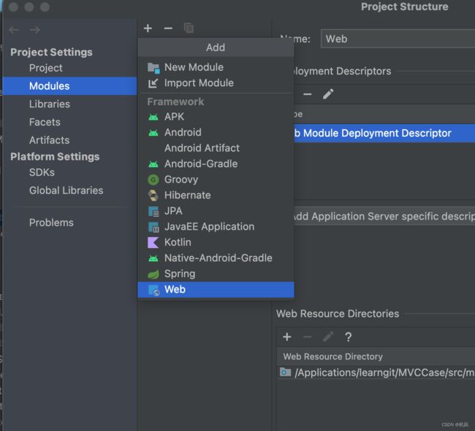
Task: Open Modules settings section
Action: 69,86
